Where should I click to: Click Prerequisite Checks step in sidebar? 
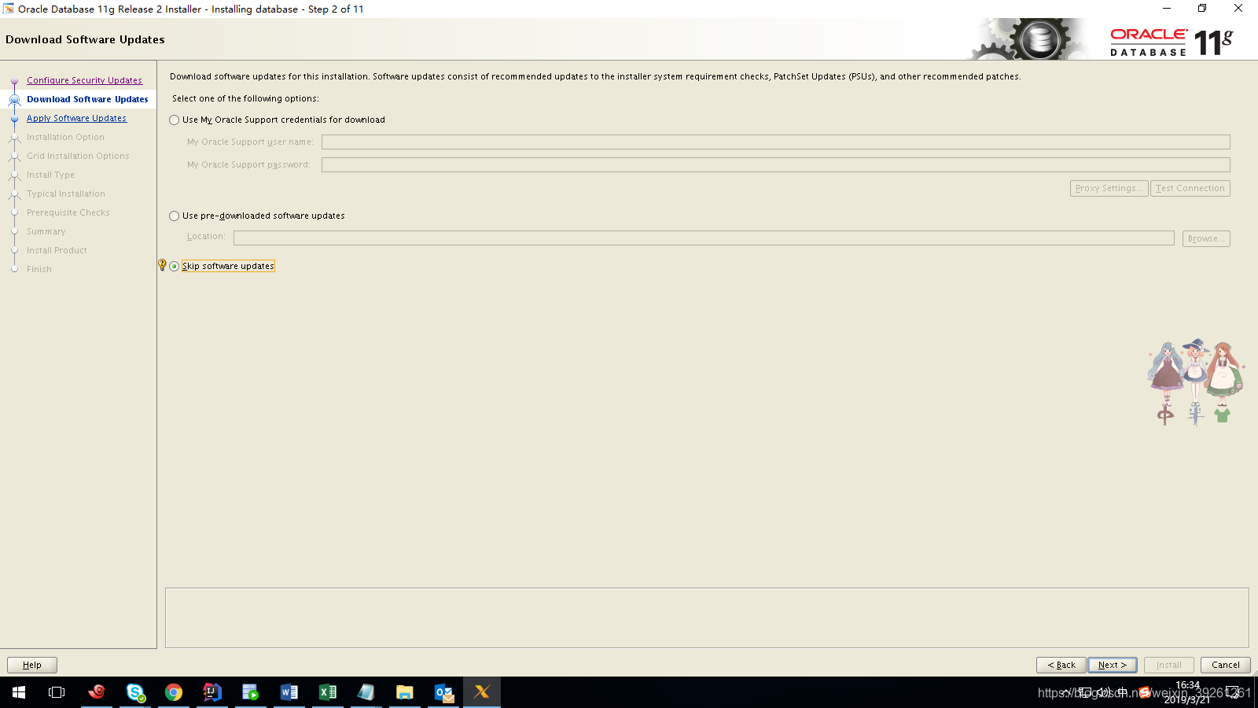coord(68,212)
